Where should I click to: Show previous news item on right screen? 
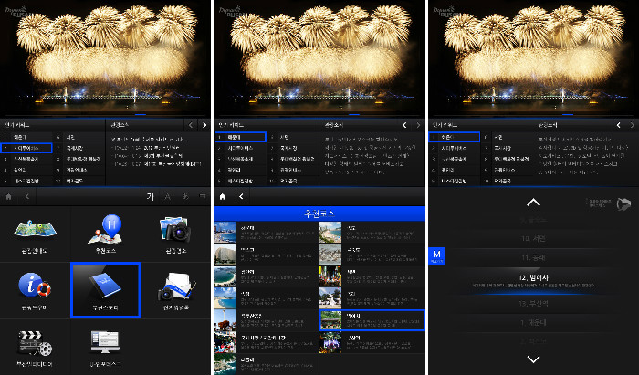coord(619,125)
